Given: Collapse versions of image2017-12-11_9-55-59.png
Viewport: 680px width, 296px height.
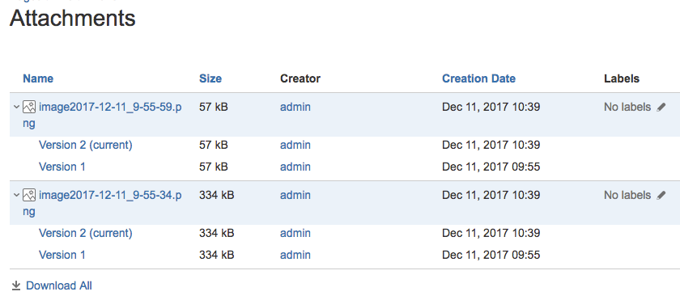Looking at the screenshot, I should pyautogui.click(x=16, y=107).
